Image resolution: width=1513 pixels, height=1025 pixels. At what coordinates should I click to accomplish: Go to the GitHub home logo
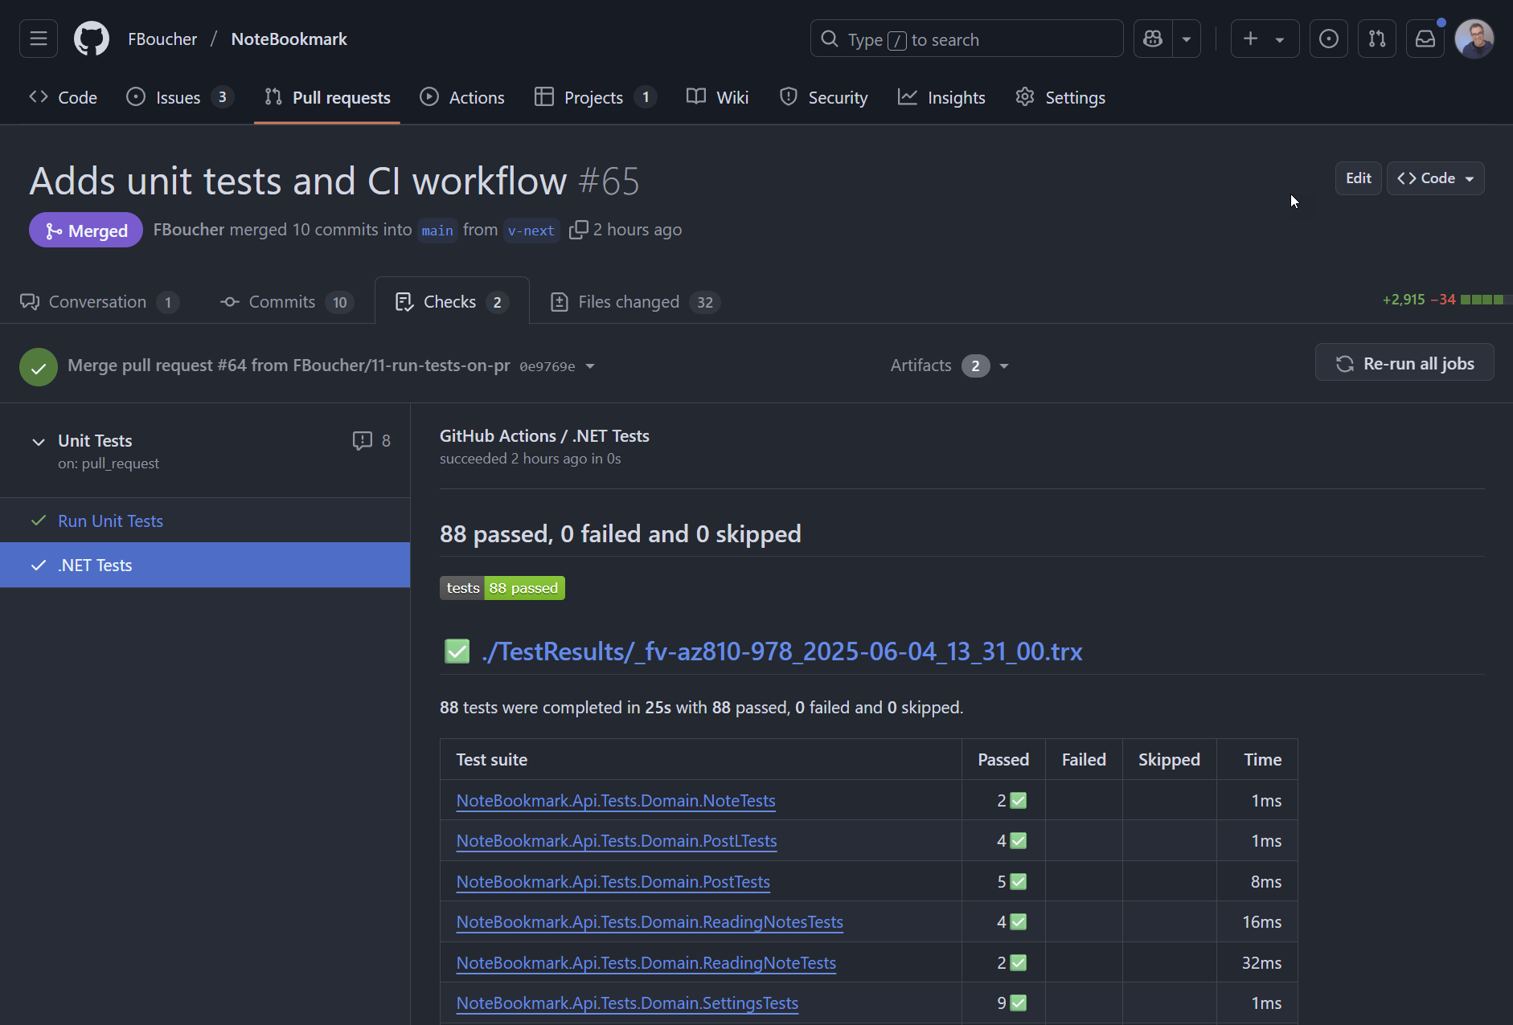tap(92, 39)
